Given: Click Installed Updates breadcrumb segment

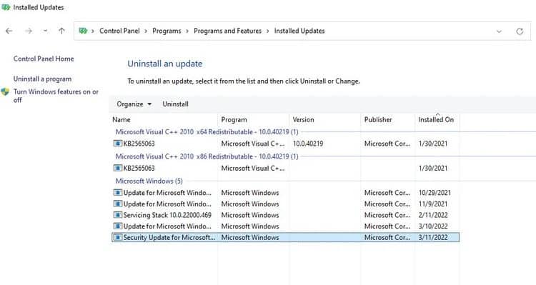Looking at the screenshot, I should [299, 31].
